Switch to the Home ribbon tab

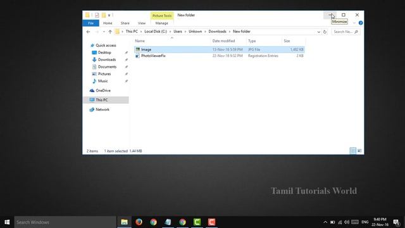108,23
